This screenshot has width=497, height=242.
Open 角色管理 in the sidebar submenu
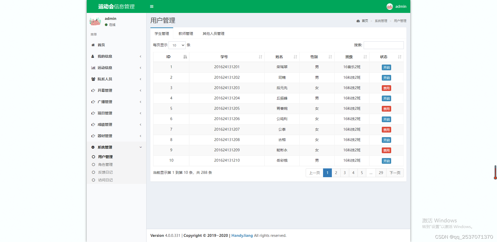tap(105, 165)
